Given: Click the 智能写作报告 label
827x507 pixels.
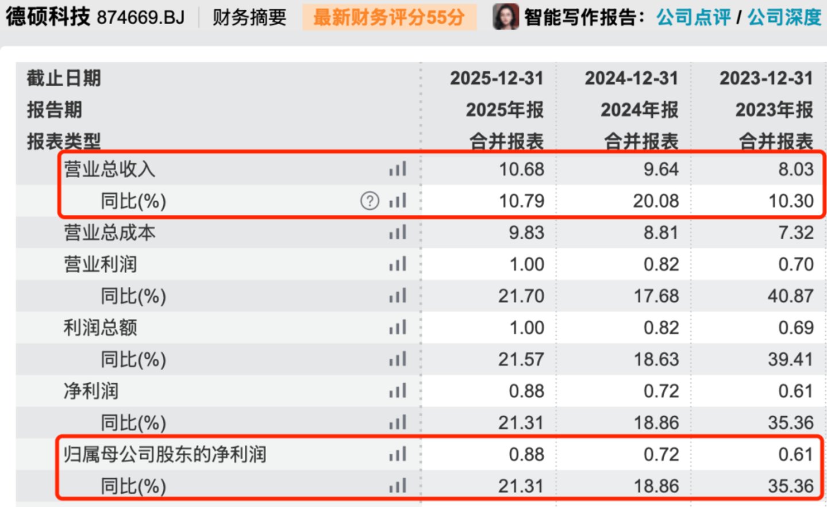Looking at the screenshot, I should 584,17.
